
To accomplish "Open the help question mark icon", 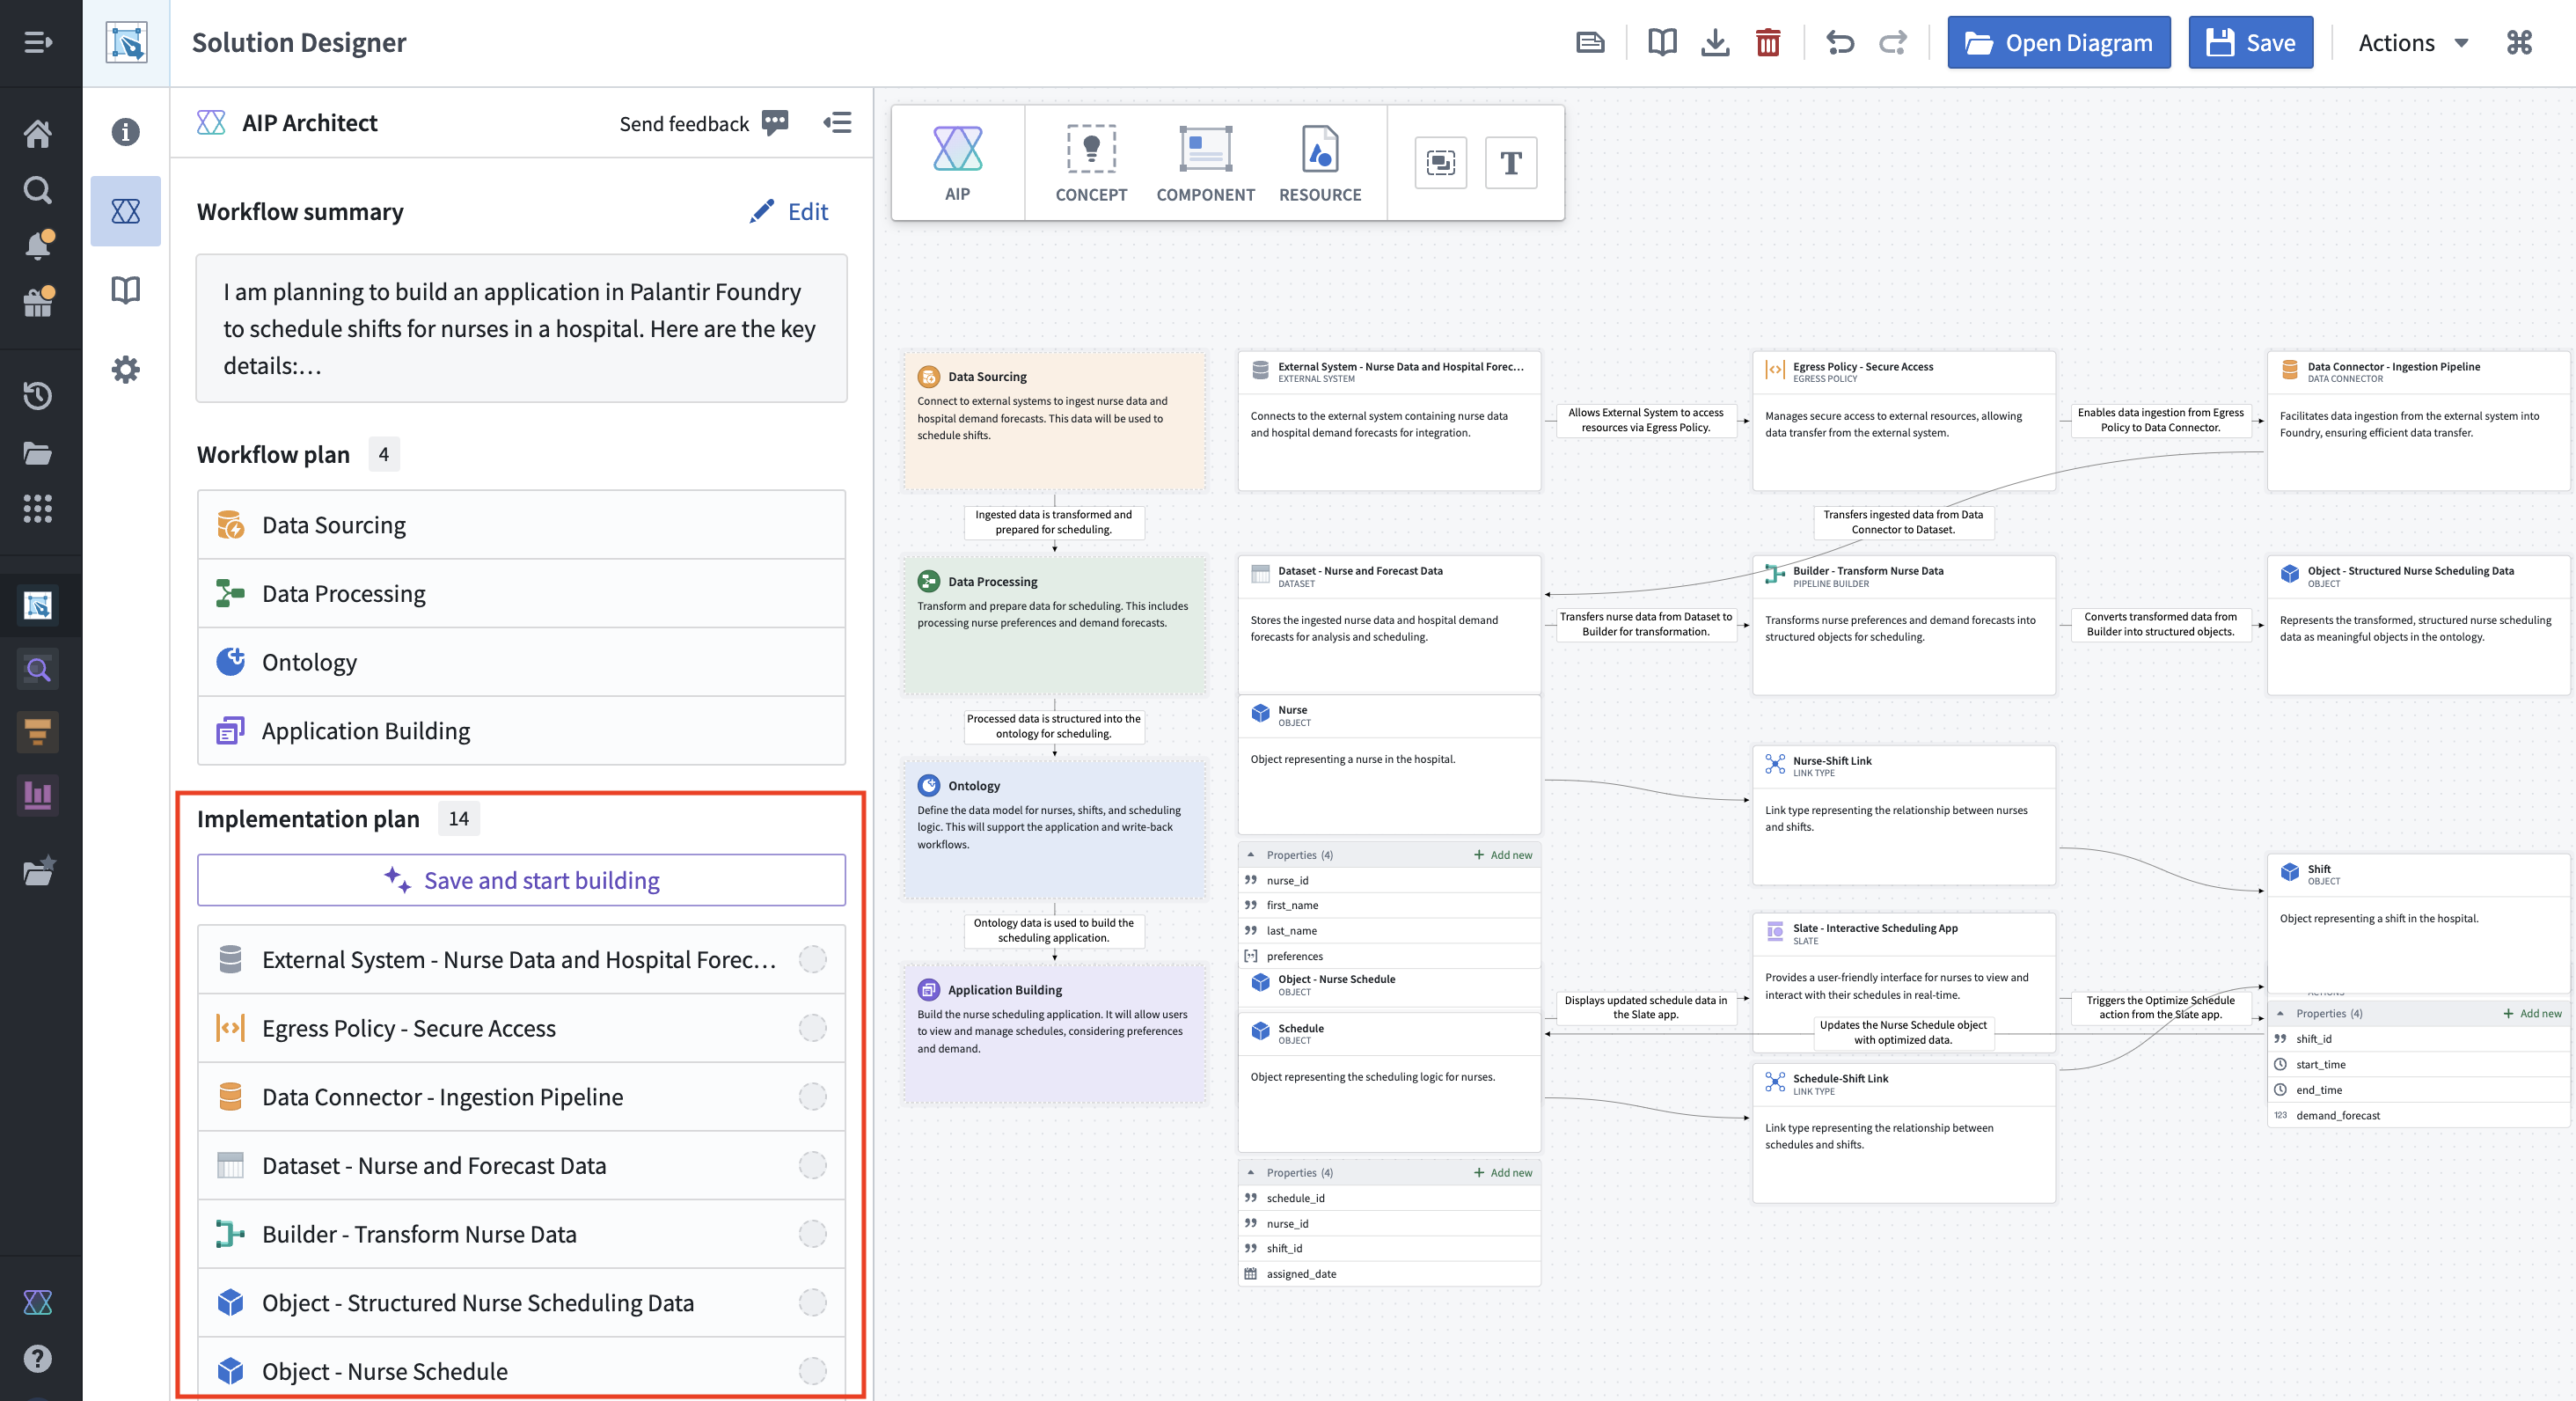I will click(38, 1358).
